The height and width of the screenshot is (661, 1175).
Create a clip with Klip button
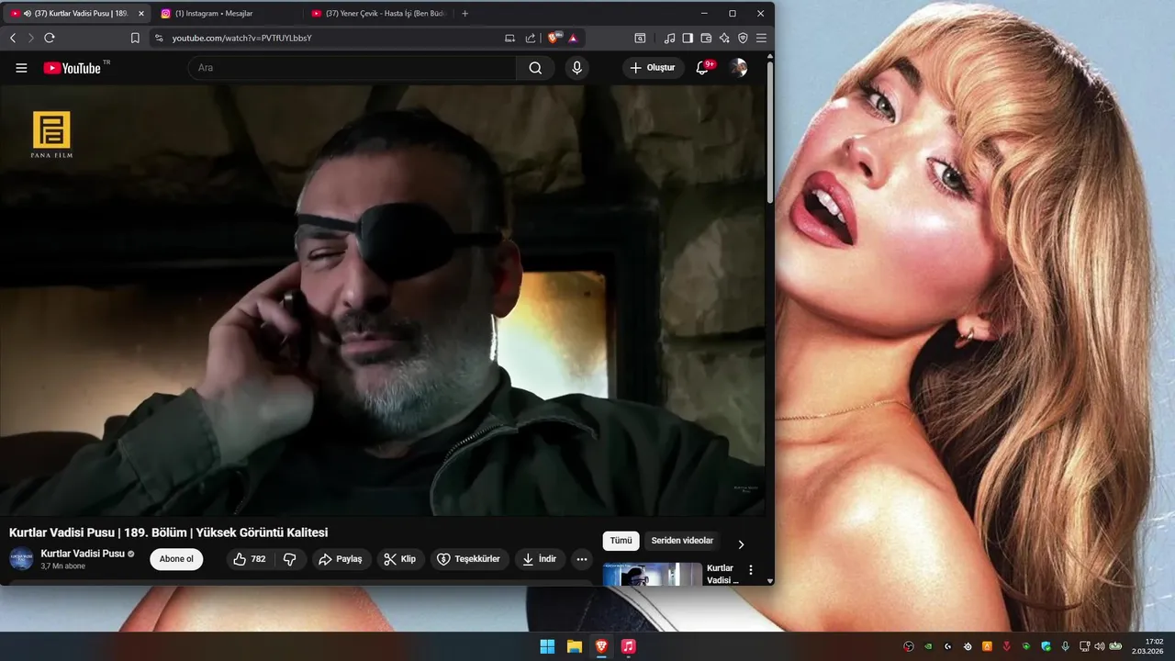coord(400,559)
